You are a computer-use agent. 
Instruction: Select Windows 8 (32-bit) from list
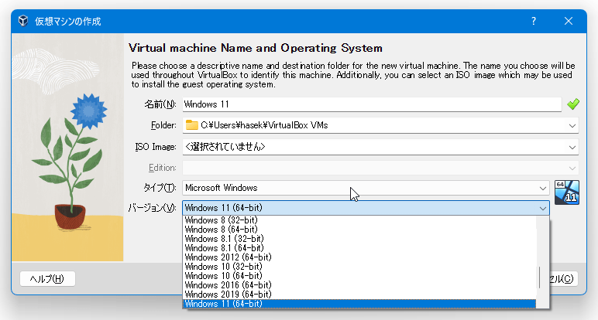click(x=359, y=220)
